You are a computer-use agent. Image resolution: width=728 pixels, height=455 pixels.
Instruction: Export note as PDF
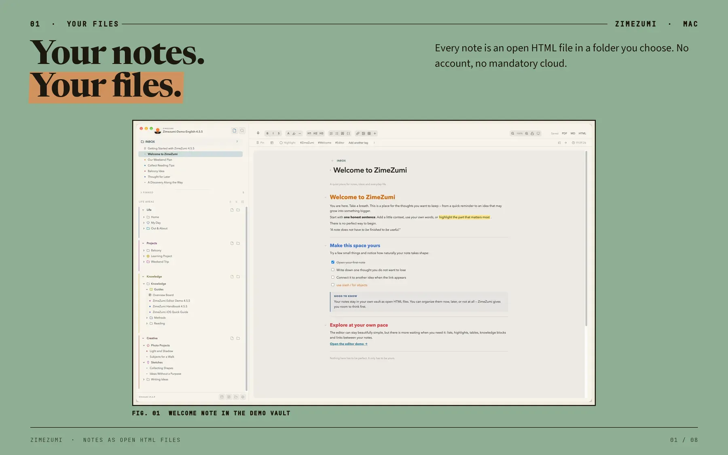pos(564,133)
